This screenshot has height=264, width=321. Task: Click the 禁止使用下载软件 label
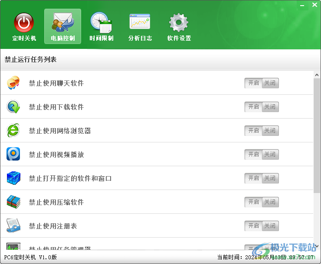tap(56, 107)
